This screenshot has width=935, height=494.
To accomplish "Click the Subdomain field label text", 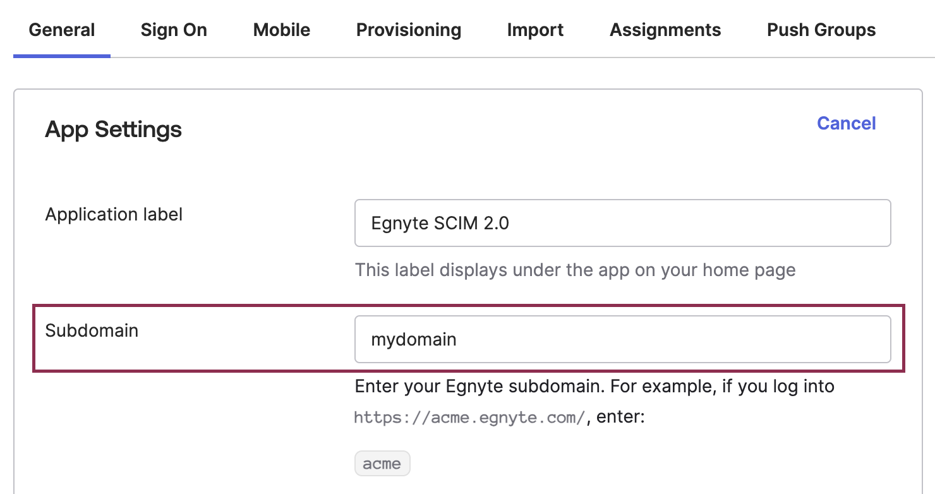I will (92, 330).
